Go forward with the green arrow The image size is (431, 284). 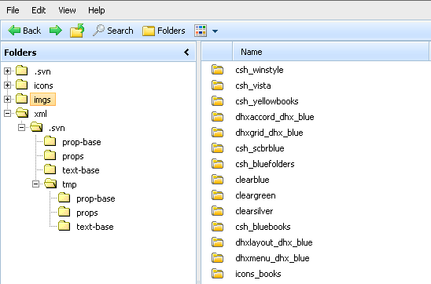pyautogui.click(x=56, y=31)
